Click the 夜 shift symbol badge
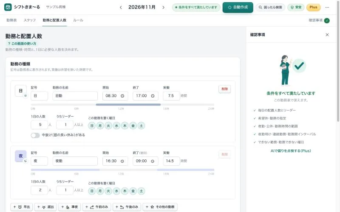This screenshot has width=340, height=212. 20,156
